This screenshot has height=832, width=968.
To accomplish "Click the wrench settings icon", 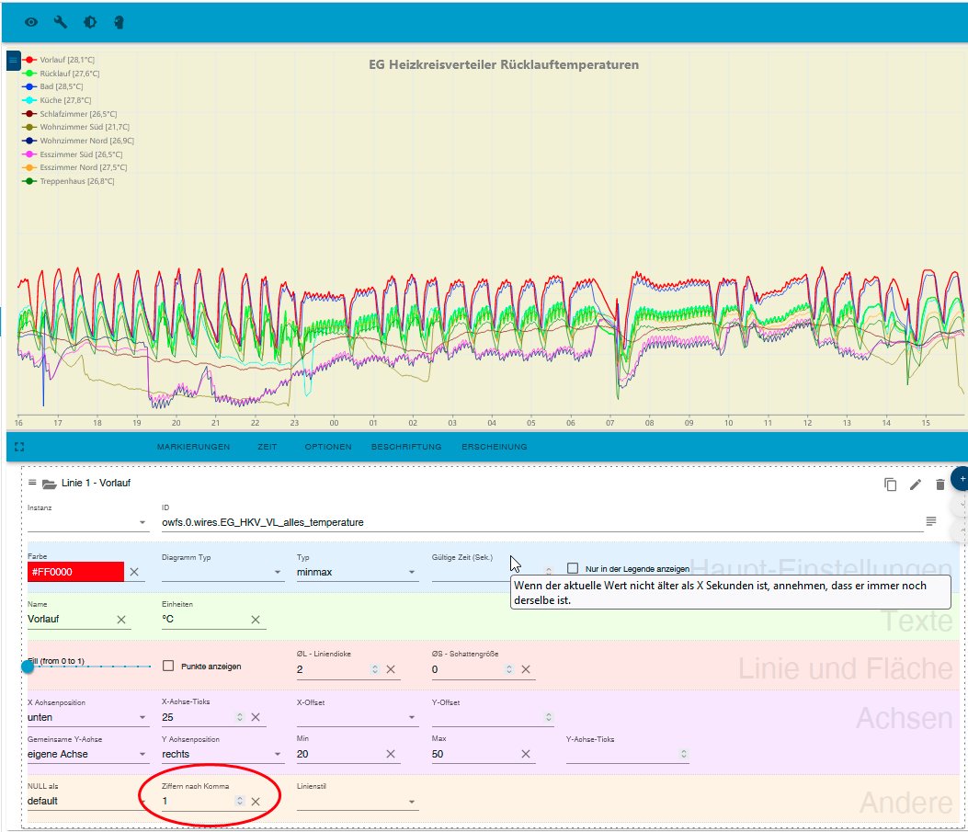I will 61,22.
